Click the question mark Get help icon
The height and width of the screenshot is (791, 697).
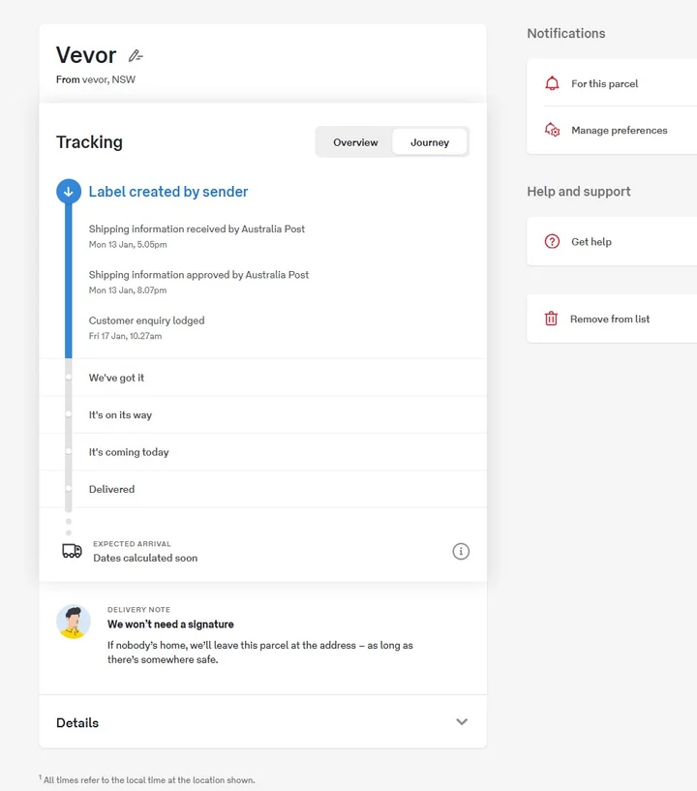pos(553,240)
